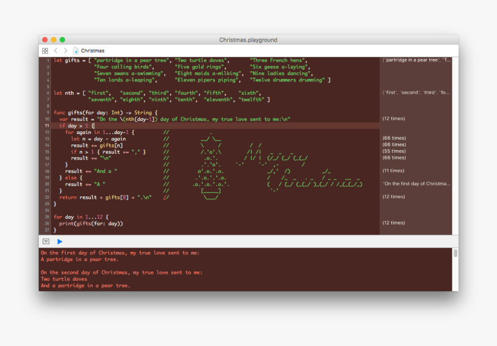Click the (12 times) result for line 22

394,197
